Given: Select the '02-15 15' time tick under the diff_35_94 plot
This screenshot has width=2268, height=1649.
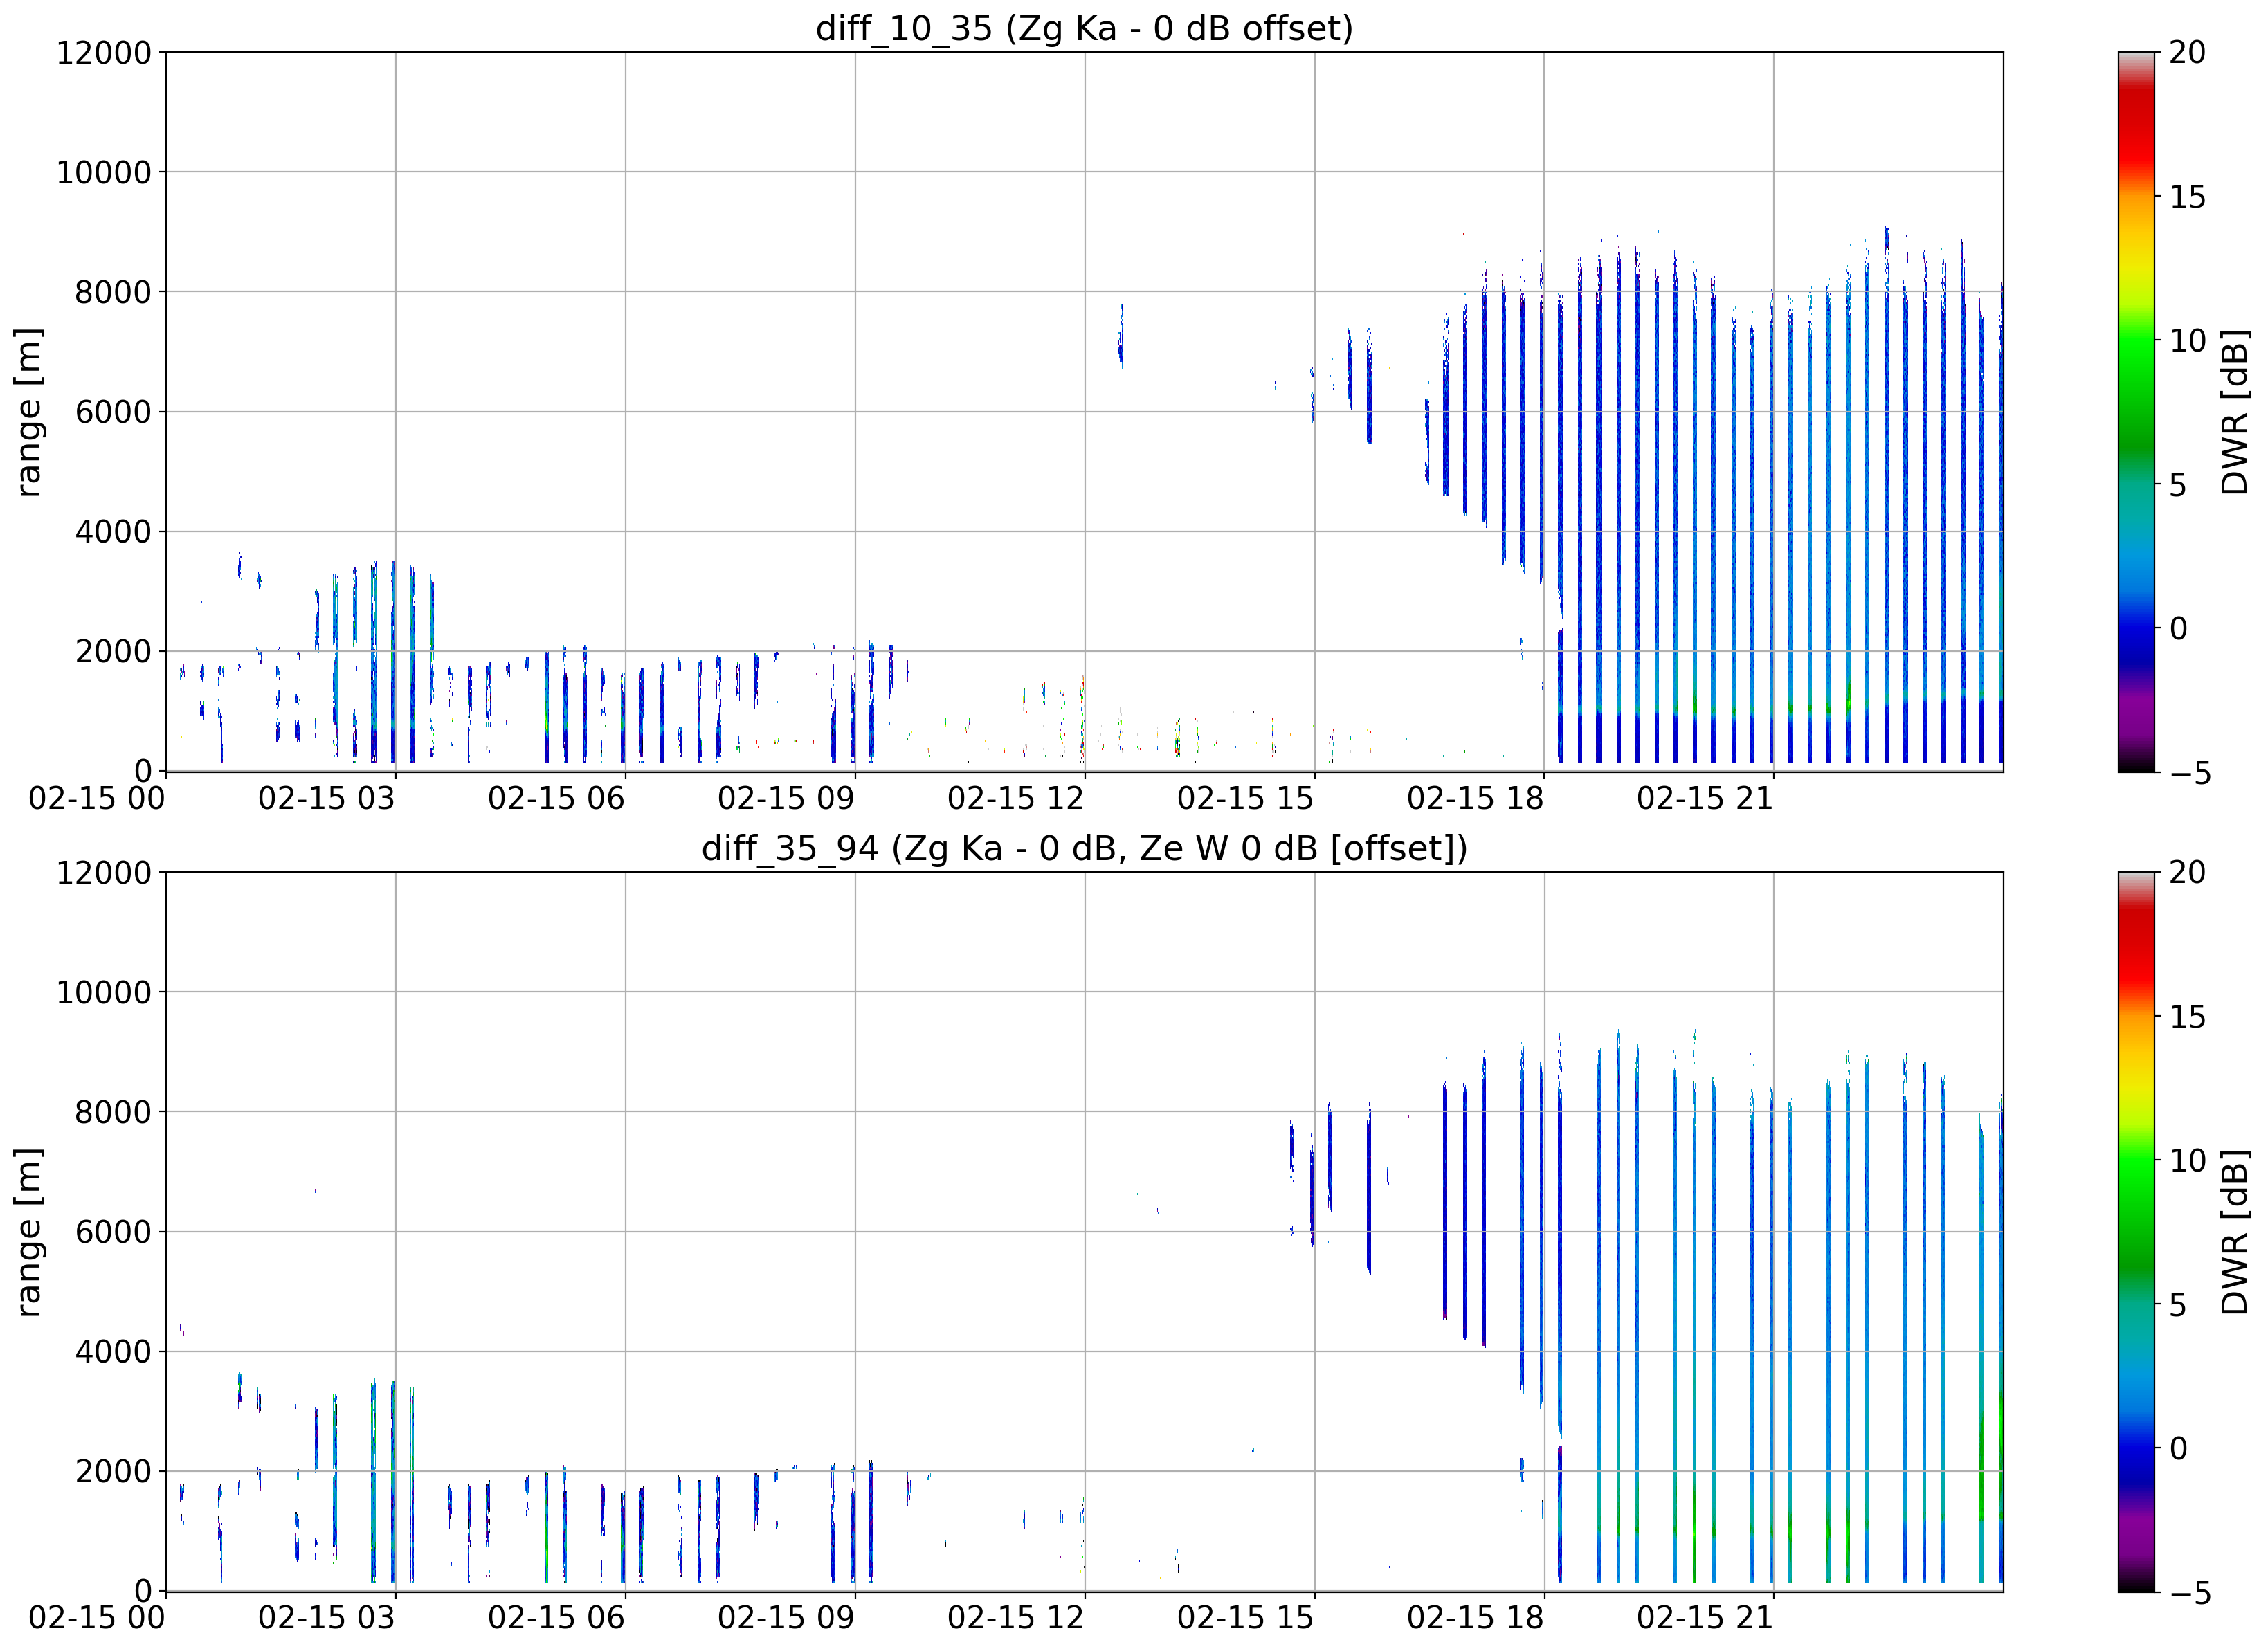Looking at the screenshot, I should tap(1245, 1619).
